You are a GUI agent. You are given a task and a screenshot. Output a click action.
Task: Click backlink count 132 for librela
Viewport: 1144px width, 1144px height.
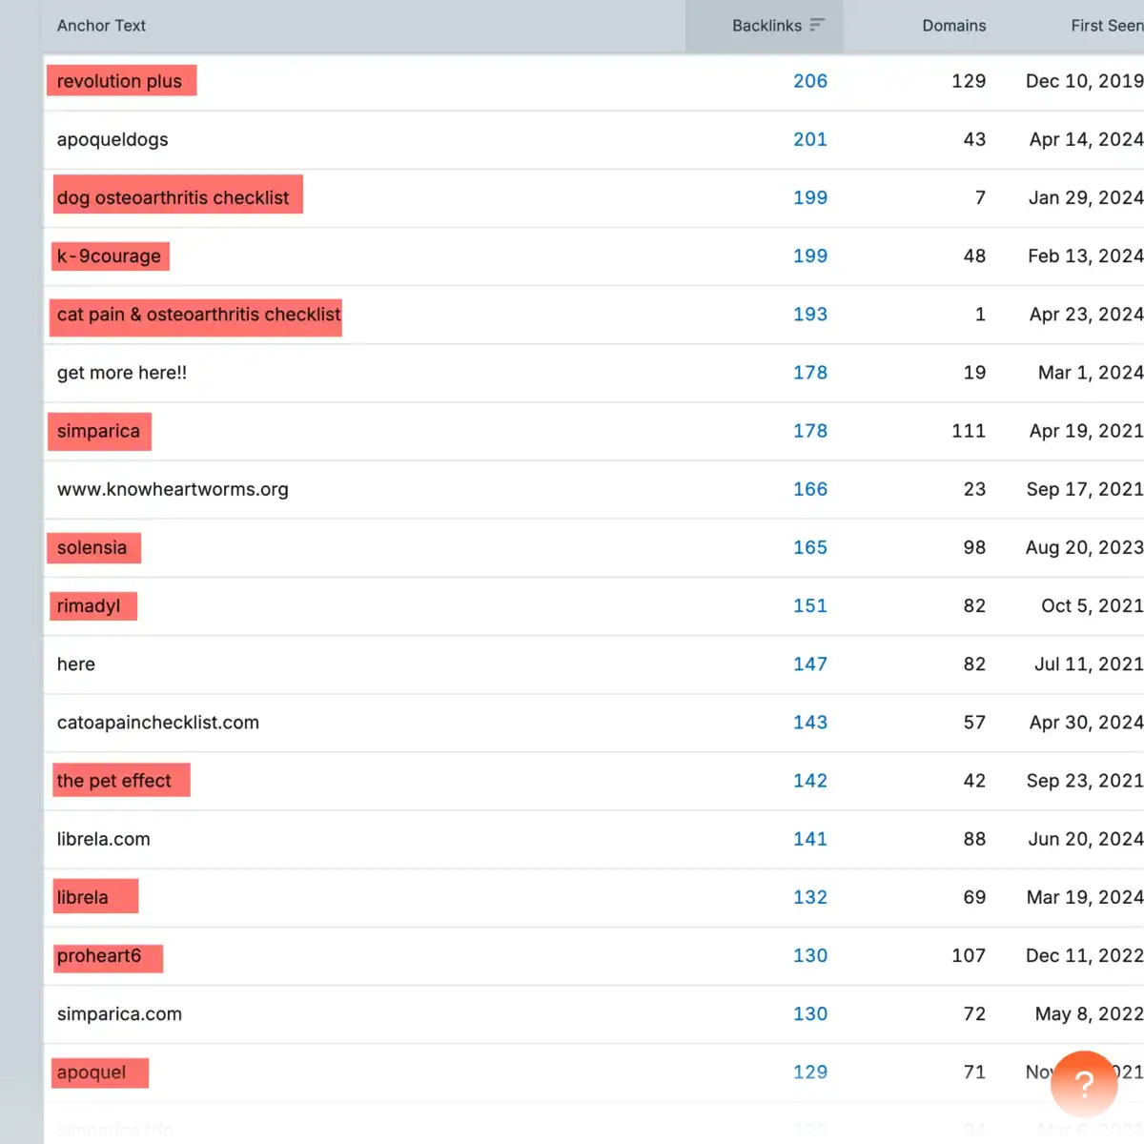click(x=809, y=897)
